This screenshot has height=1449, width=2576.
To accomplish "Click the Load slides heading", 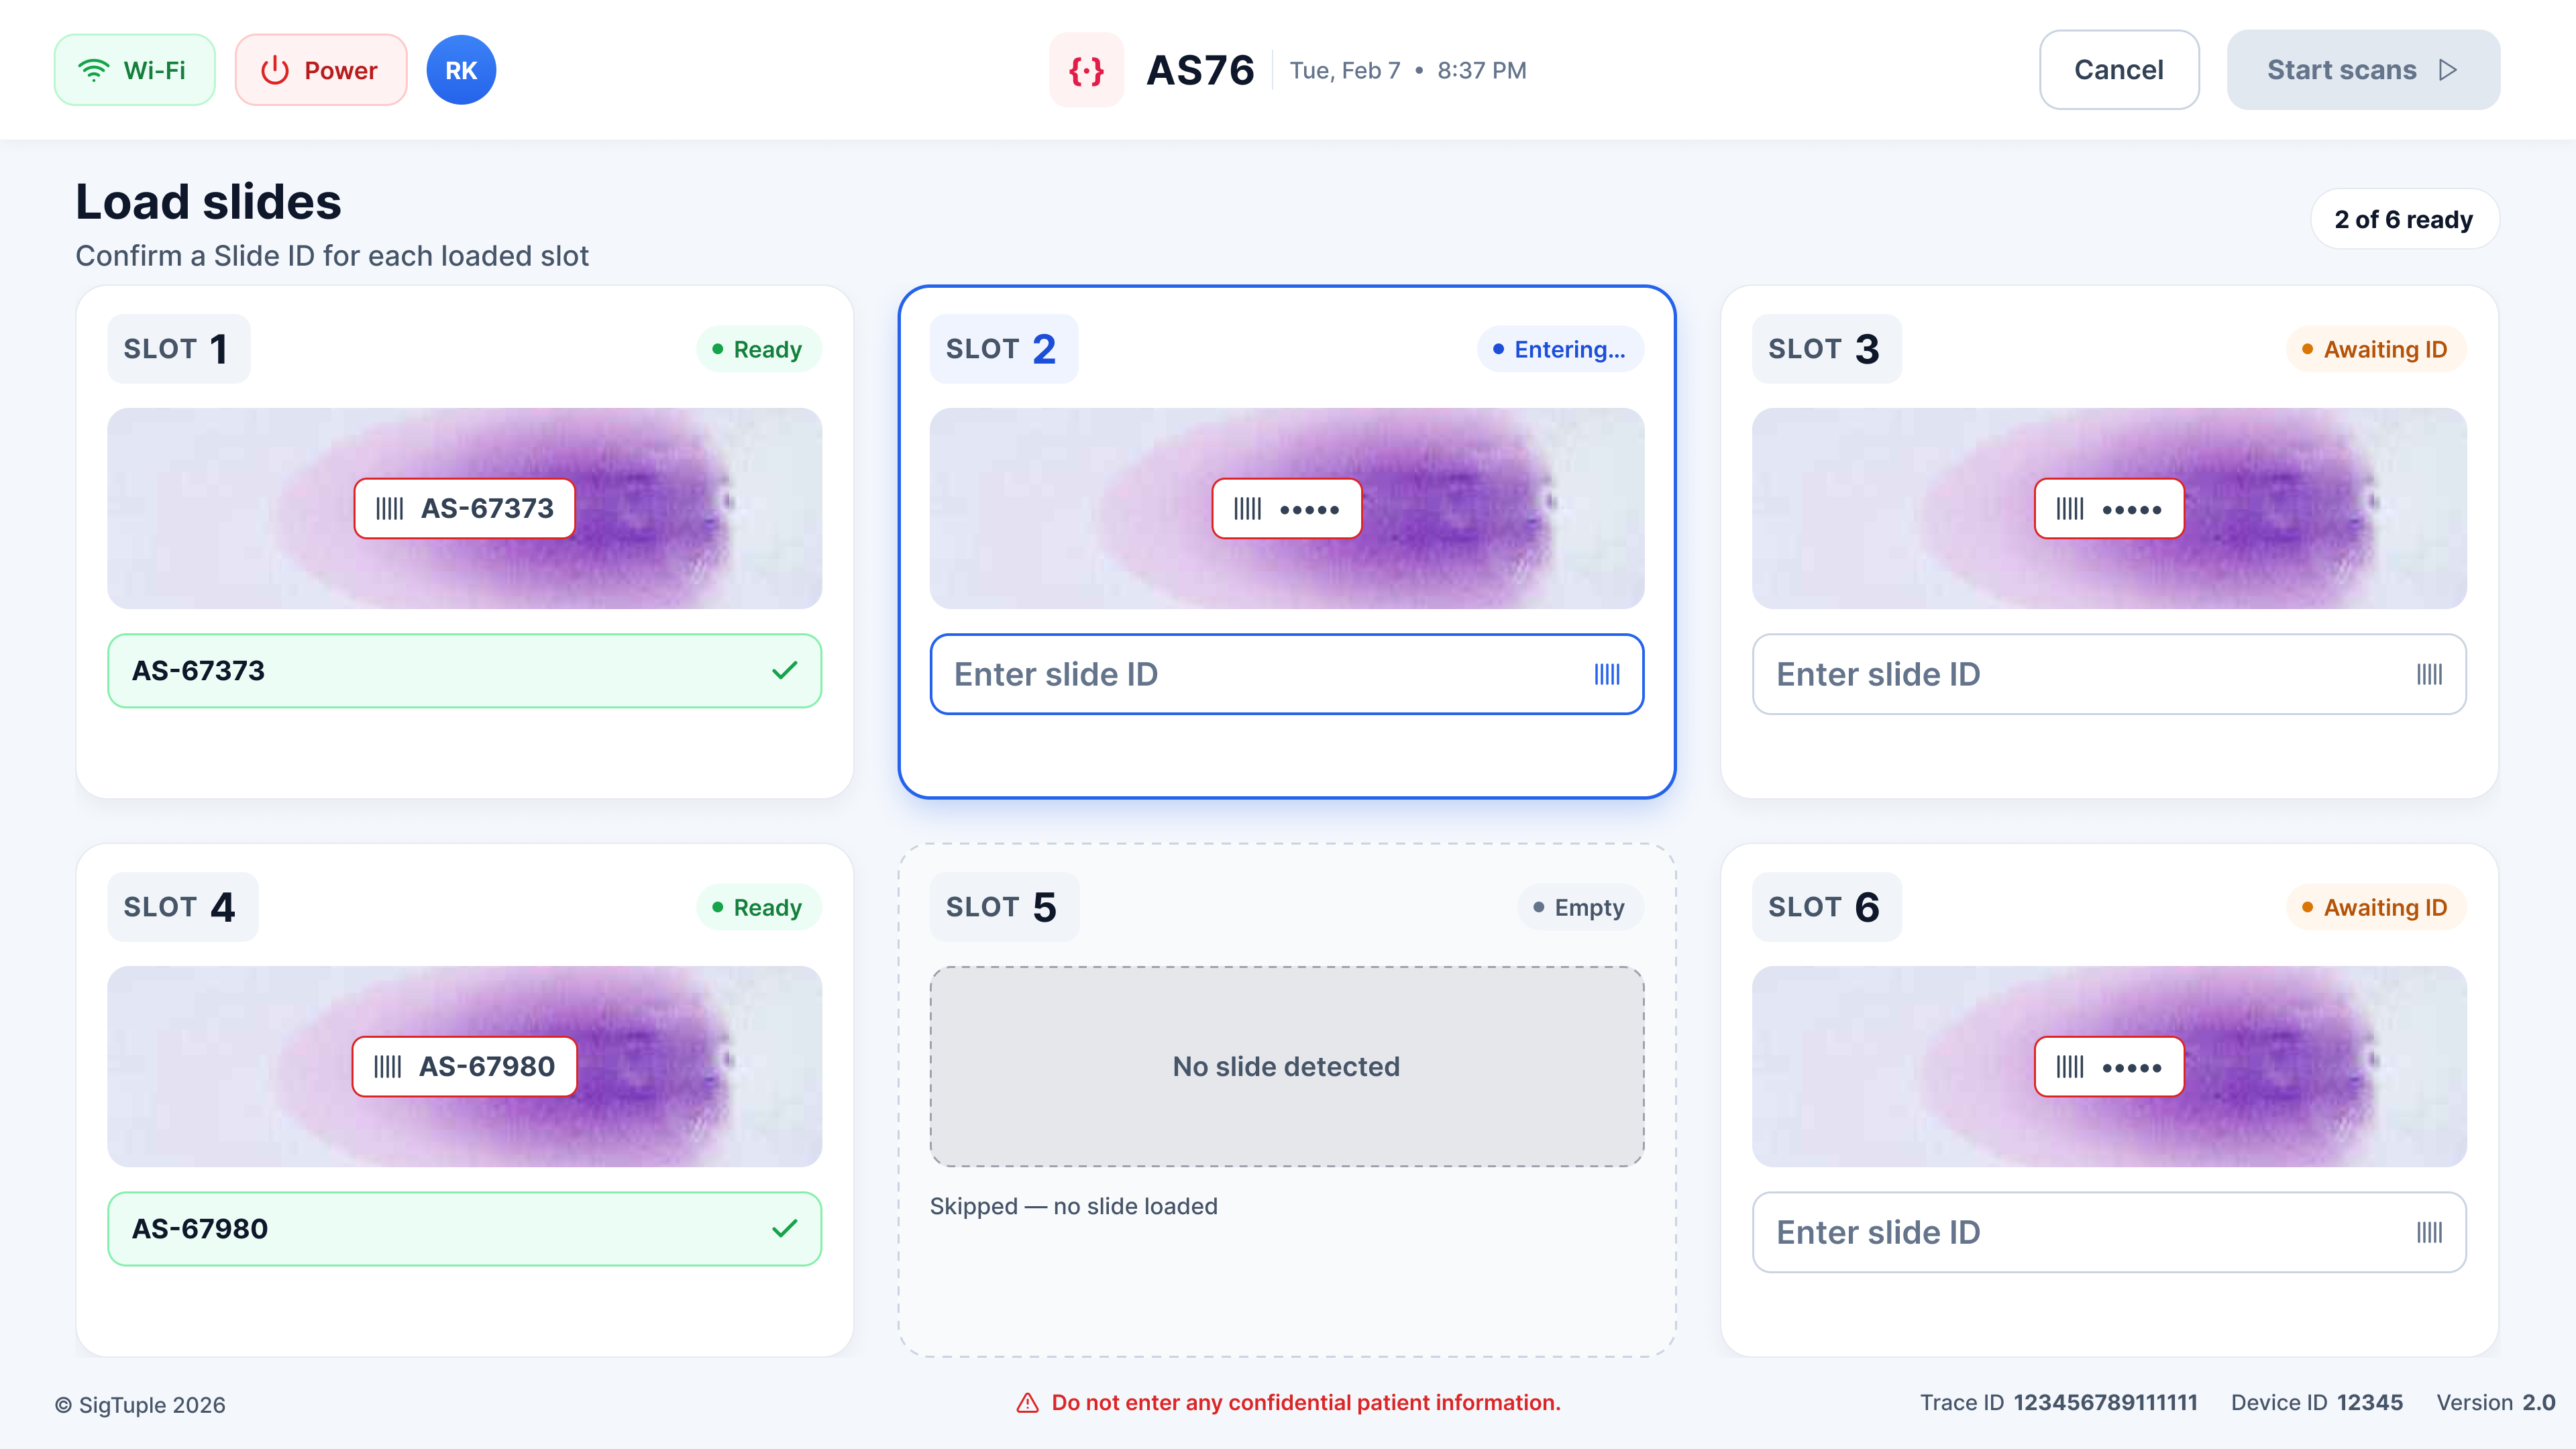I will coord(208,202).
